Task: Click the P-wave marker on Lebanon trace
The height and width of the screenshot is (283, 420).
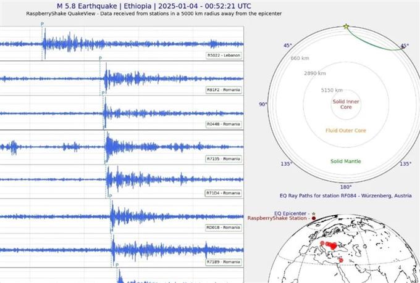Action: pyautogui.click(x=42, y=24)
